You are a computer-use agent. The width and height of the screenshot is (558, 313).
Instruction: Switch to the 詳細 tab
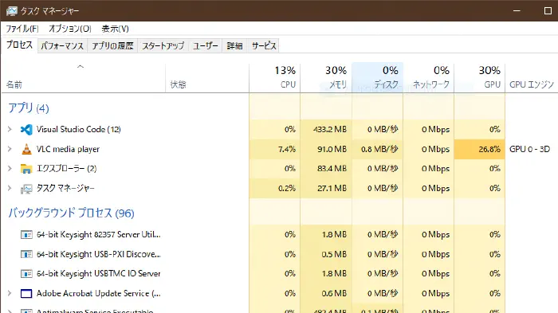[234, 46]
